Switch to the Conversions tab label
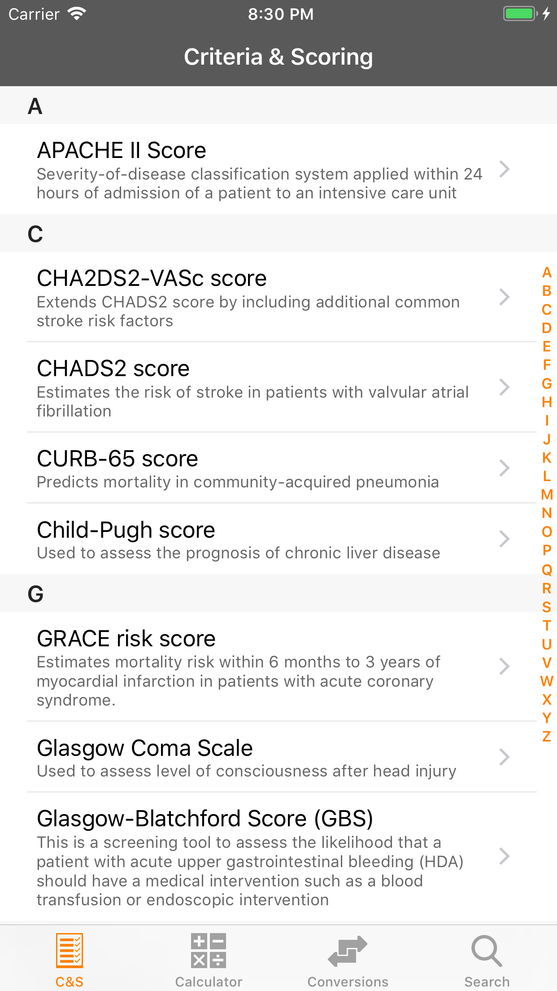 348,982
